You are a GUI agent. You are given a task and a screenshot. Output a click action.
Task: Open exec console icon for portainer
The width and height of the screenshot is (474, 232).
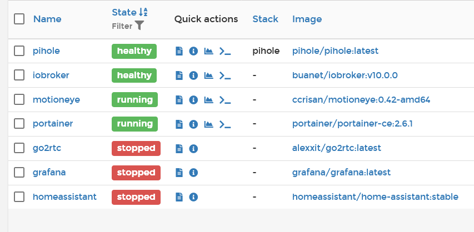click(224, 124)
